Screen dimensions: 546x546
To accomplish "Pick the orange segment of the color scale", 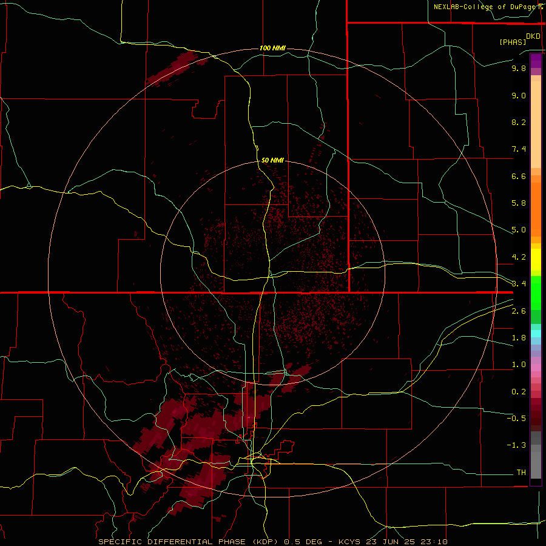I will [x=536, y=210].
